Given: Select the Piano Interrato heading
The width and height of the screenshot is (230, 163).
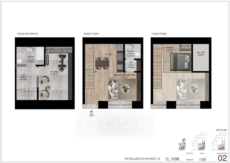Looking at the screenshot, I should [x=28, y=34].
